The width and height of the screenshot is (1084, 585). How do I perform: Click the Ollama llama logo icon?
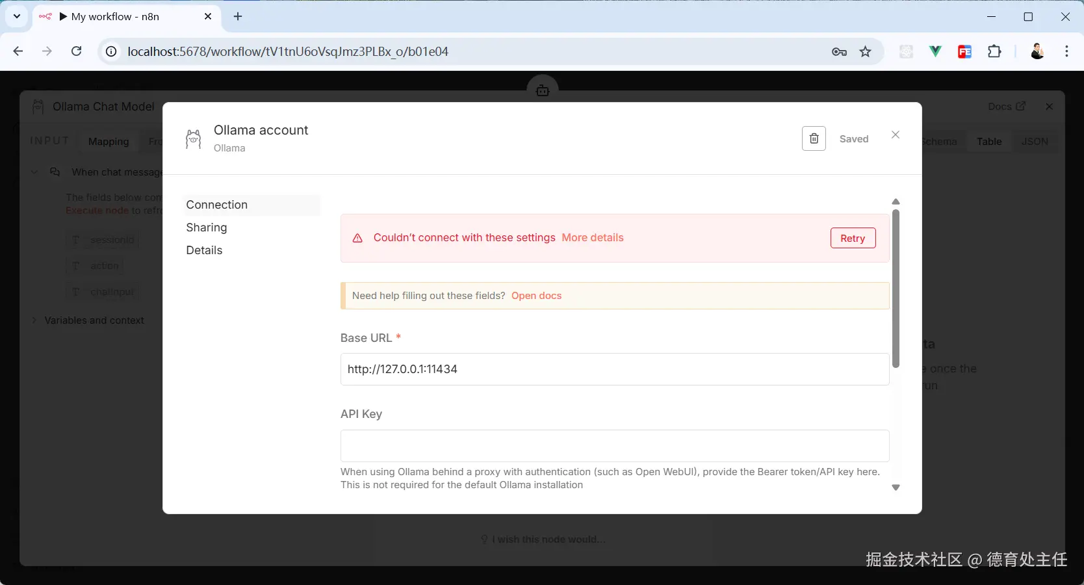(x=194, y=138)
